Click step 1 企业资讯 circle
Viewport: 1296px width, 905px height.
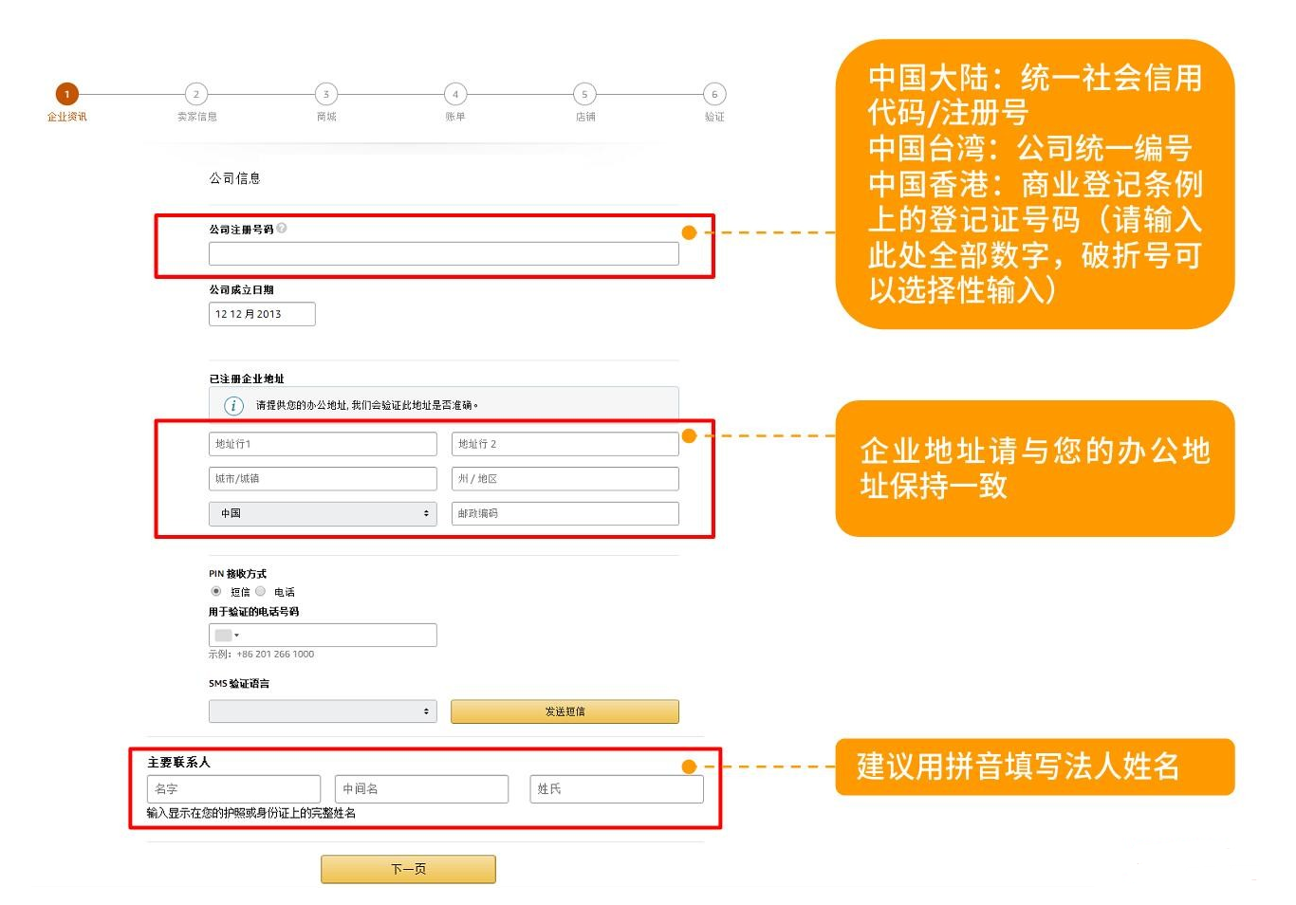(x=66, y=94)
